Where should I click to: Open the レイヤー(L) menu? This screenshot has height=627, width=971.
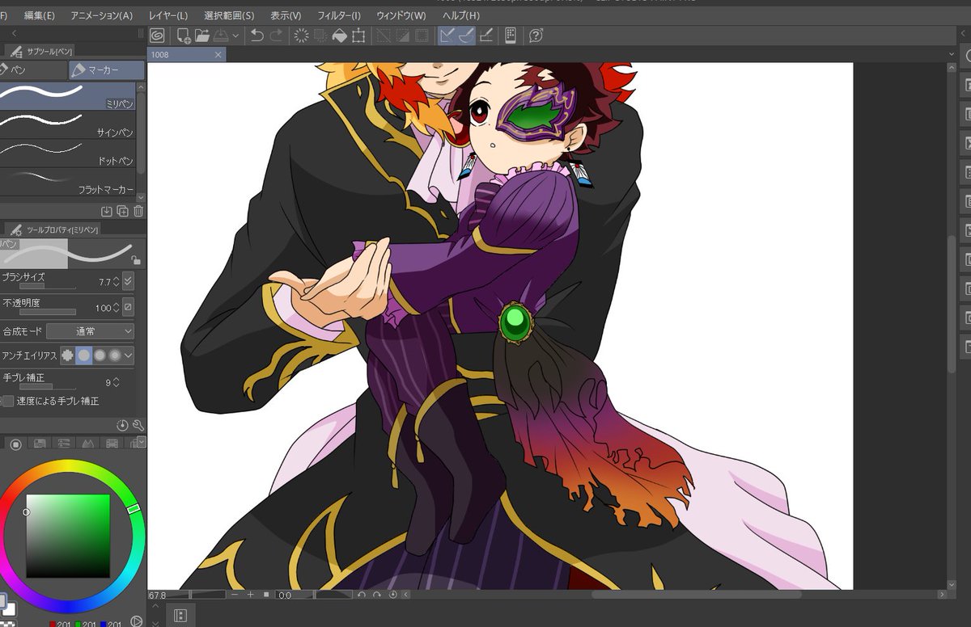coord(168,15)
